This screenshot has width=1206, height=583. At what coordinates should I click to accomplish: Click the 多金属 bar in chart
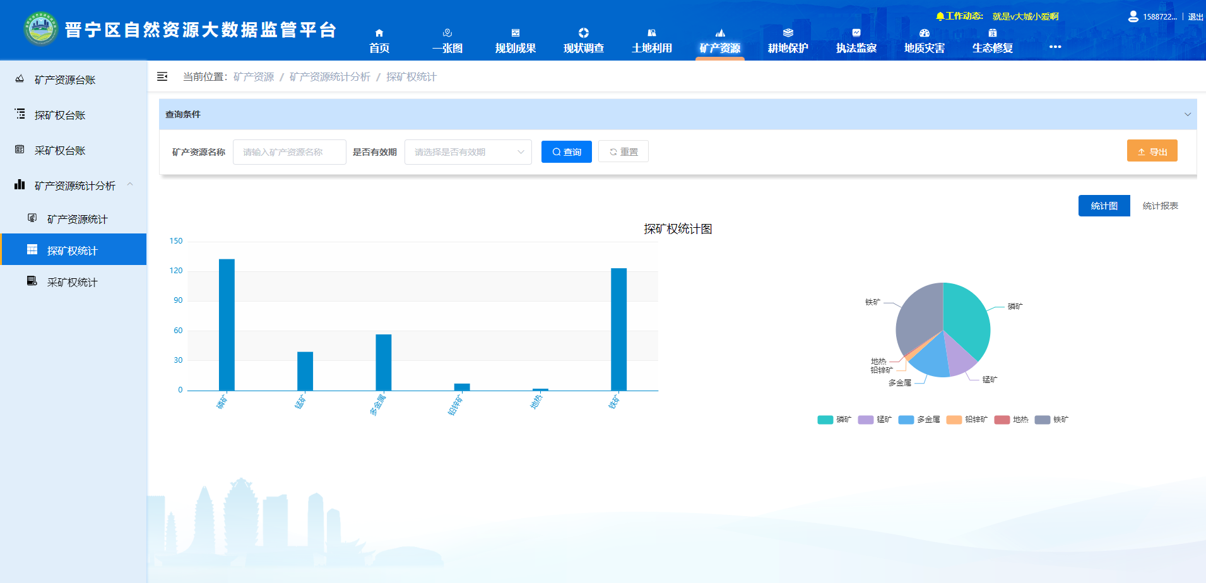coord(384,362)
